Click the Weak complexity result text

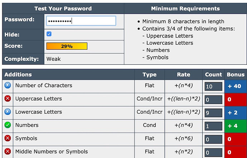53,59
